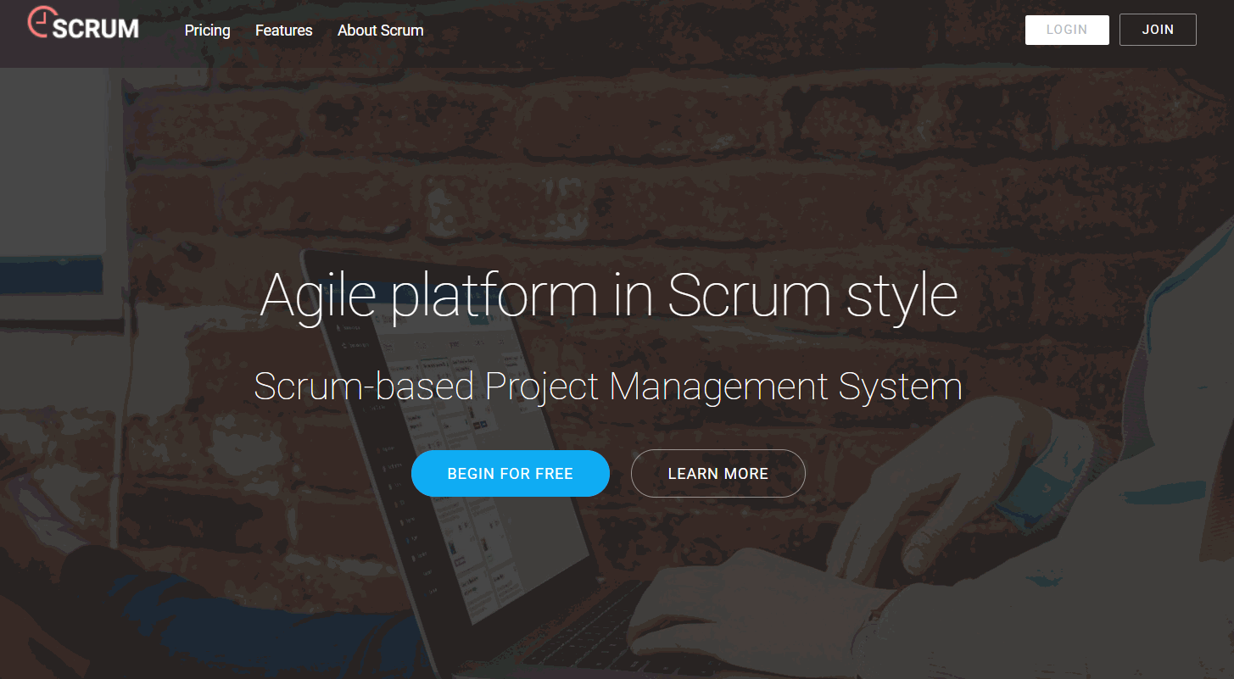Viewport: 1234px width, 679px height.
Task: Learn about Scrum via the nav link
Action: pyautogui.click(x=380, y=31)
